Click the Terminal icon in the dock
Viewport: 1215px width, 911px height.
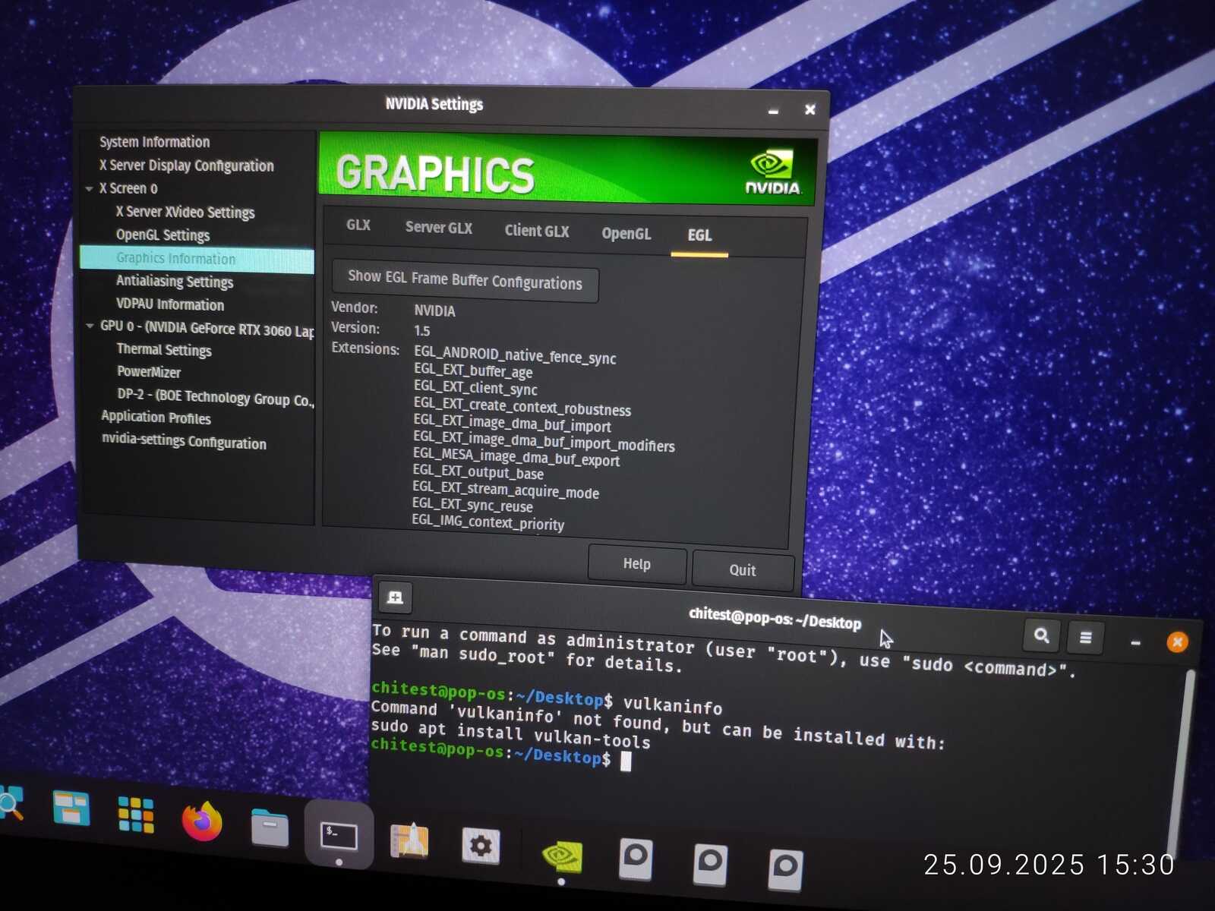[x=339, y=836]
